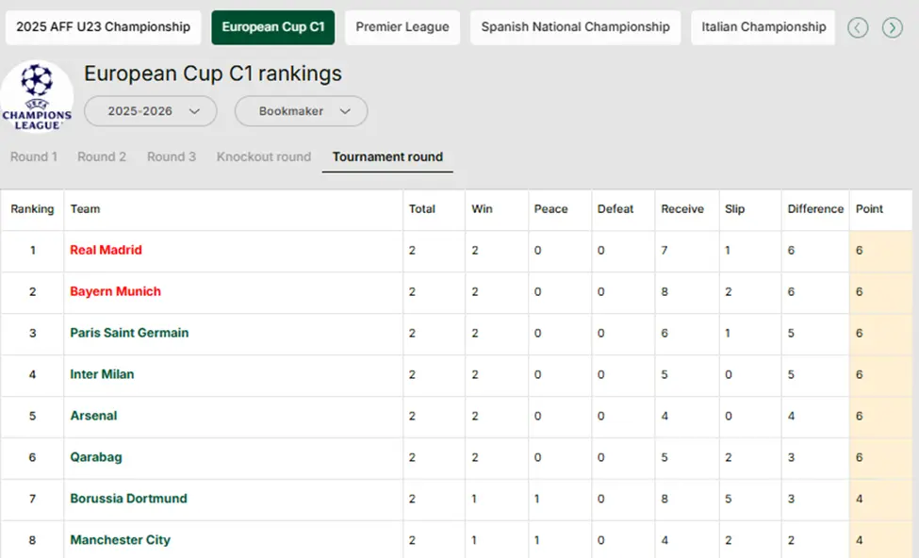Click the Point column header
This screenshot has height=558, width=919.
[x=869, y=209]
